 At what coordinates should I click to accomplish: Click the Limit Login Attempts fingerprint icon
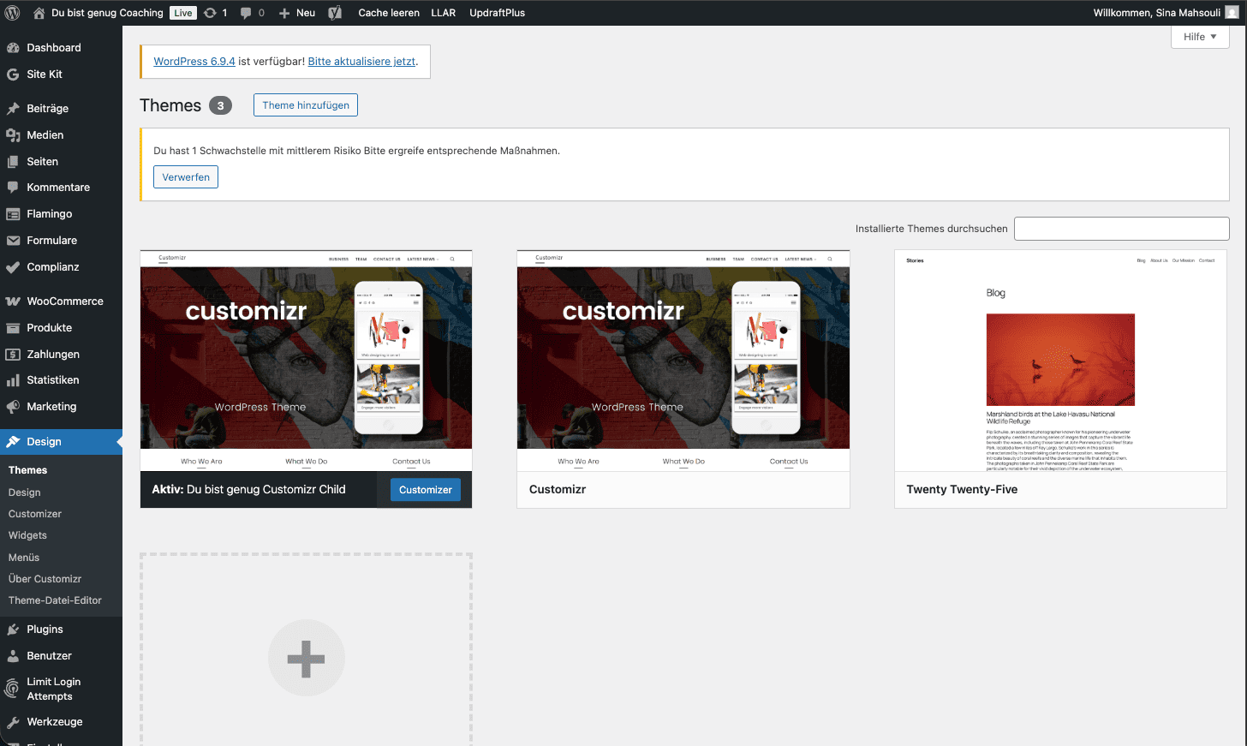(13, 689)
